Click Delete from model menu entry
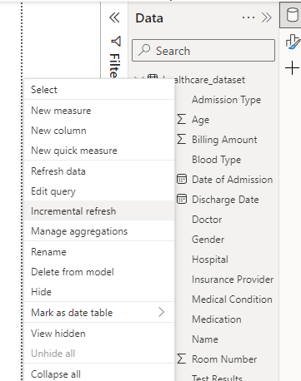The image size is (301, 381). [99, 272]
